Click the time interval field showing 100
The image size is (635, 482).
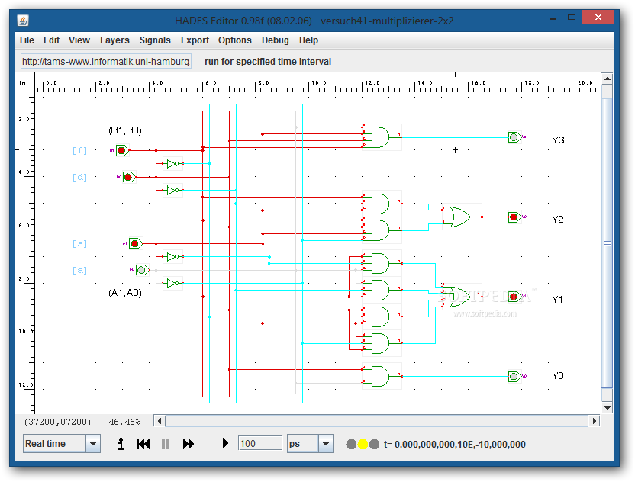(x=260, y=444)
